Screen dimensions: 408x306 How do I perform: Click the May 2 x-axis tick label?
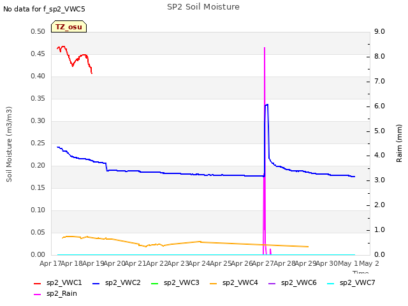point(369,263)
